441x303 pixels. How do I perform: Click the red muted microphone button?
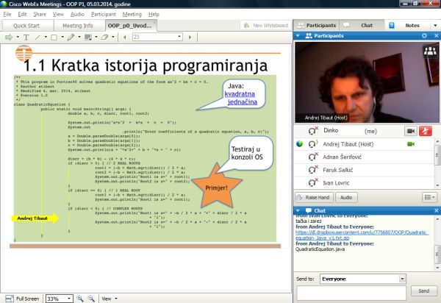pos(426,131)
